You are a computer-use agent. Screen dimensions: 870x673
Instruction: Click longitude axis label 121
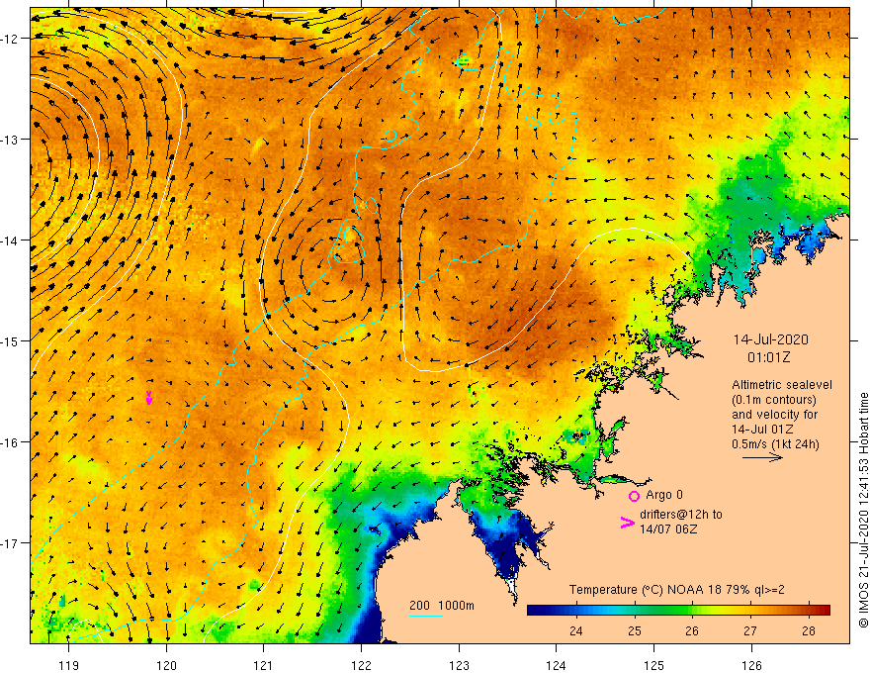click(264, 665)
